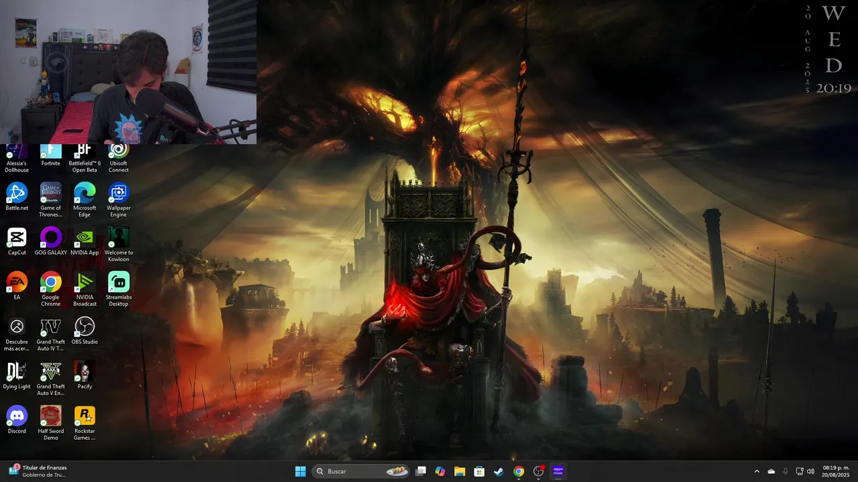The width and height of the screenshot is (858, 482).
Task: Open NVIDIA Broadcast desktop icon
Action: pos(84,289)
